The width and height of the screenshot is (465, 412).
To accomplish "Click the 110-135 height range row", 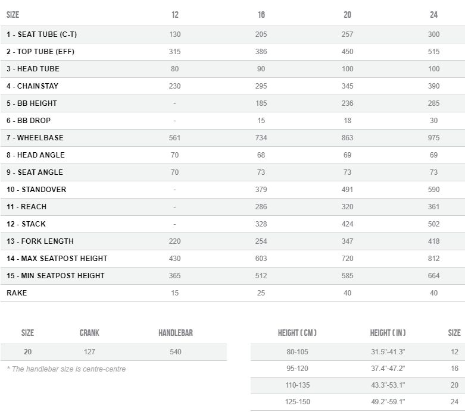I will pos(358,385).
